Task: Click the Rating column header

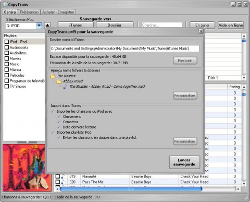Action: [x=234, y=87]
